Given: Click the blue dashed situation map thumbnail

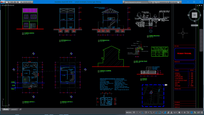Looking at the screenshot, I should pos(153,96).
